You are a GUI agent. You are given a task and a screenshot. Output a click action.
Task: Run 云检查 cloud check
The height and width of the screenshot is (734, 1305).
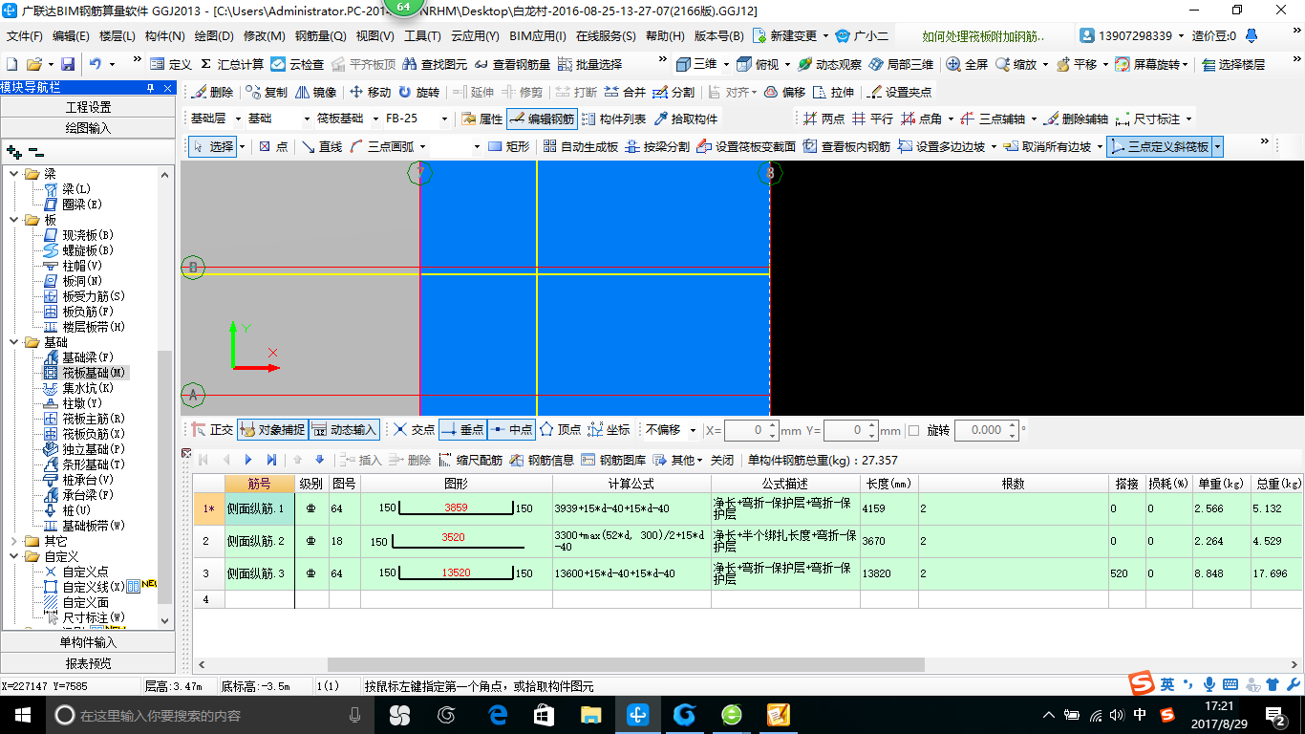point(297,64)
